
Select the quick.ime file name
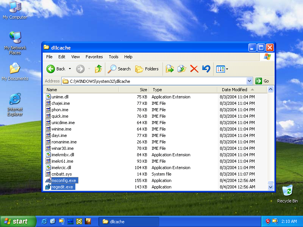click(60, 116)
